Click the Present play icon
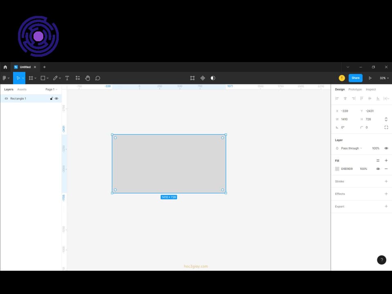Screen dimensions: 392x294 (370, 78)
